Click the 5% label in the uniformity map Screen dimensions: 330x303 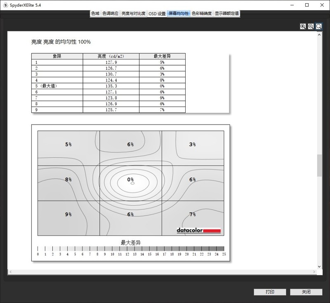point(68,144)
